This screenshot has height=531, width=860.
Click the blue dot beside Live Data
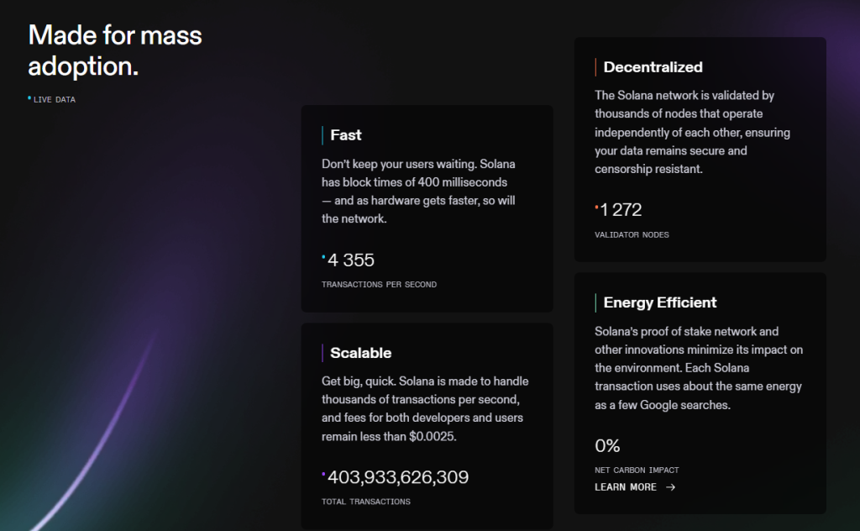(x=29, y=98)
